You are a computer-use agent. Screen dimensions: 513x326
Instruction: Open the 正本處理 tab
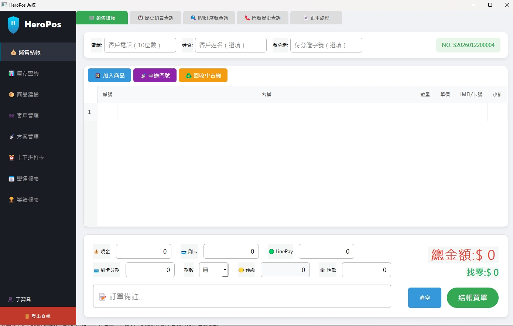(316, 17)
